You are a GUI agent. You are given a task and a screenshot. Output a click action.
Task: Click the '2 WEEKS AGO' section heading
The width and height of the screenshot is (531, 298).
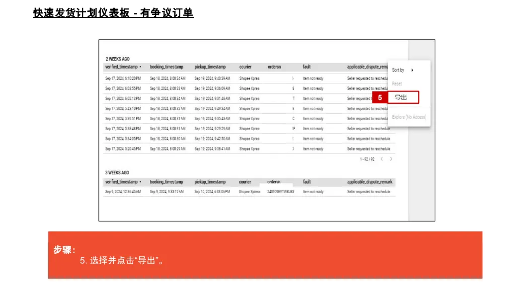tap(118, 59)
